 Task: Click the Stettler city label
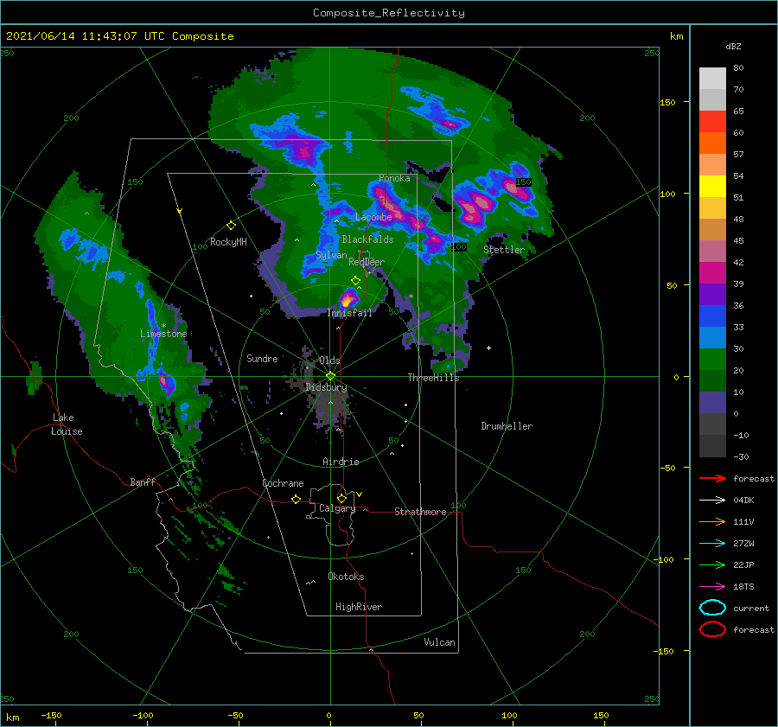pyautogui.click(x=504, y=250)
